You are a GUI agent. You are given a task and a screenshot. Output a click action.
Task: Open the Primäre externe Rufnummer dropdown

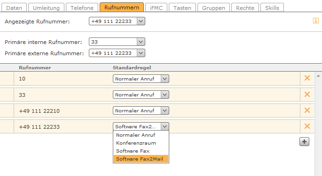click(117, 53)
